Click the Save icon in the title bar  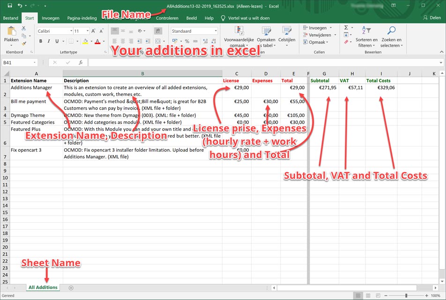[10, 6]
